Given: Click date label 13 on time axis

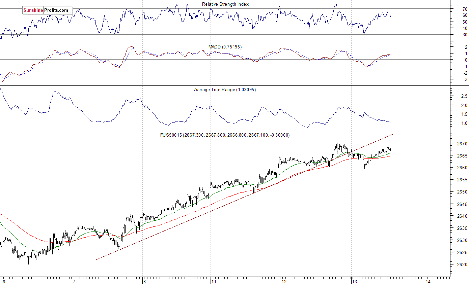Looking at the screenshot, I should 354,281.
